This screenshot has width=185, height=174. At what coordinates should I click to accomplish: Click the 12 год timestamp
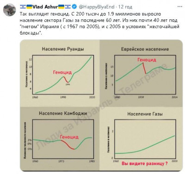point(125,7)
